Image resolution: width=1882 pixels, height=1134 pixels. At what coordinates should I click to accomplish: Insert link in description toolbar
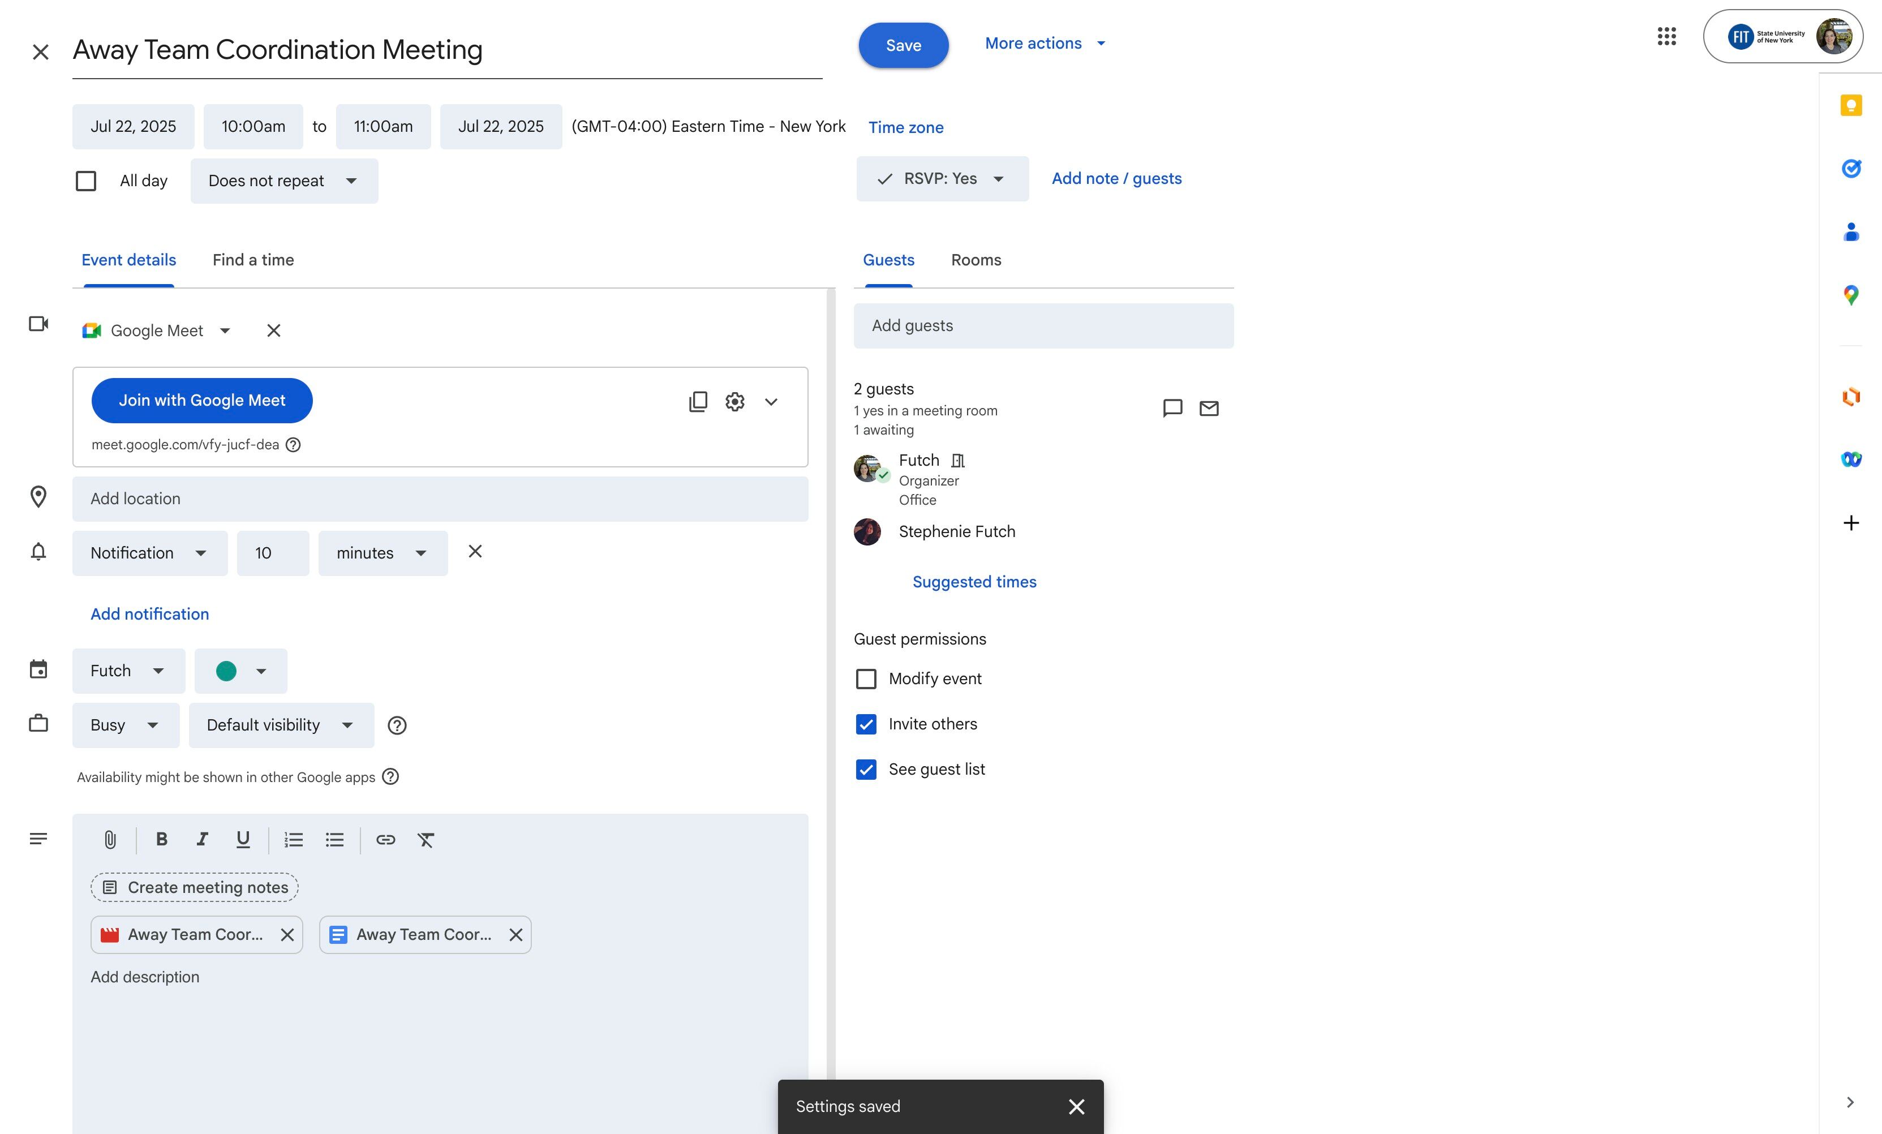click(386, 840)
